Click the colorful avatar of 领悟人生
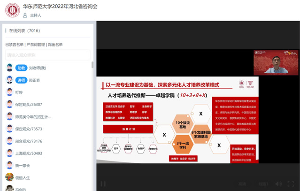The height and width of the screenshot is (191, 300). [x=9, y=177]
